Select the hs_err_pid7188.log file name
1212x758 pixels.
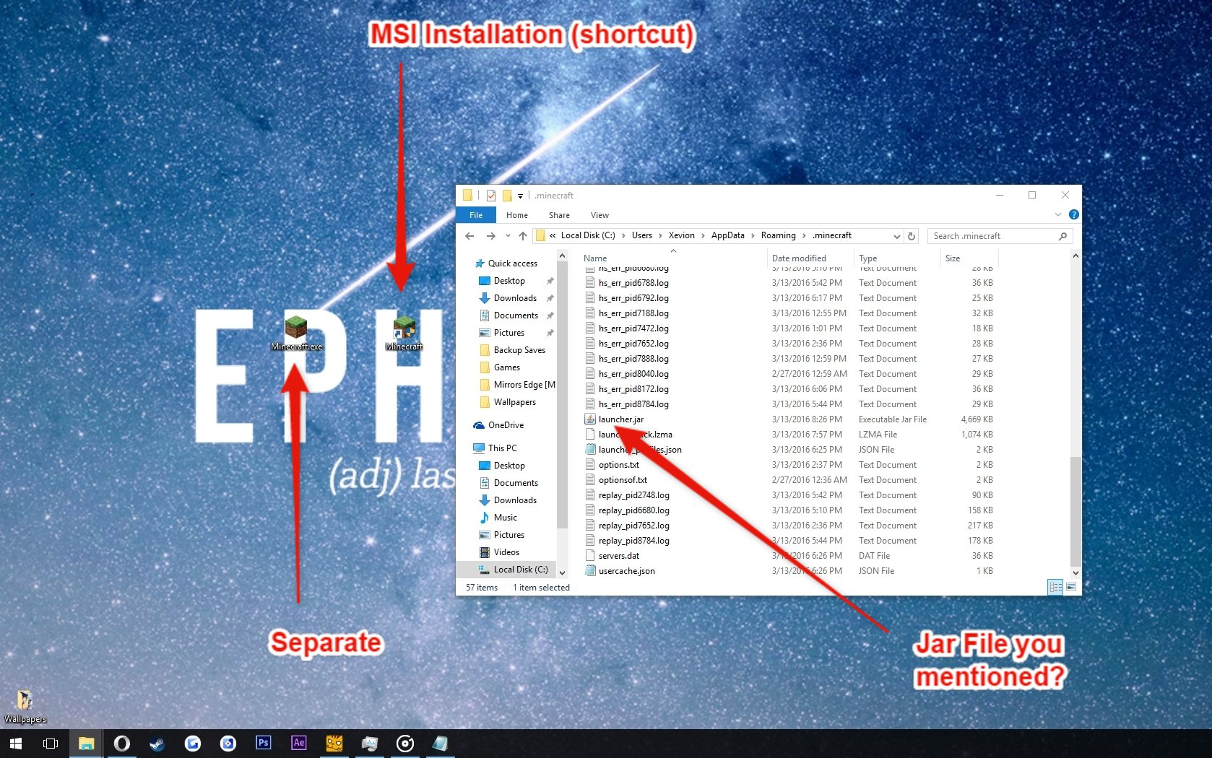coord(633,313)
